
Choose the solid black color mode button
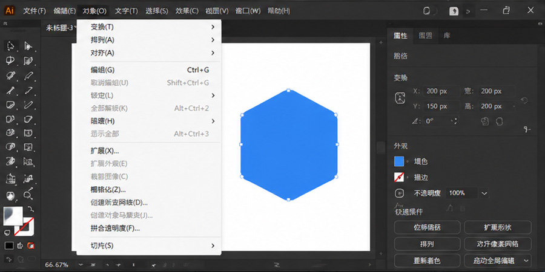9,245
